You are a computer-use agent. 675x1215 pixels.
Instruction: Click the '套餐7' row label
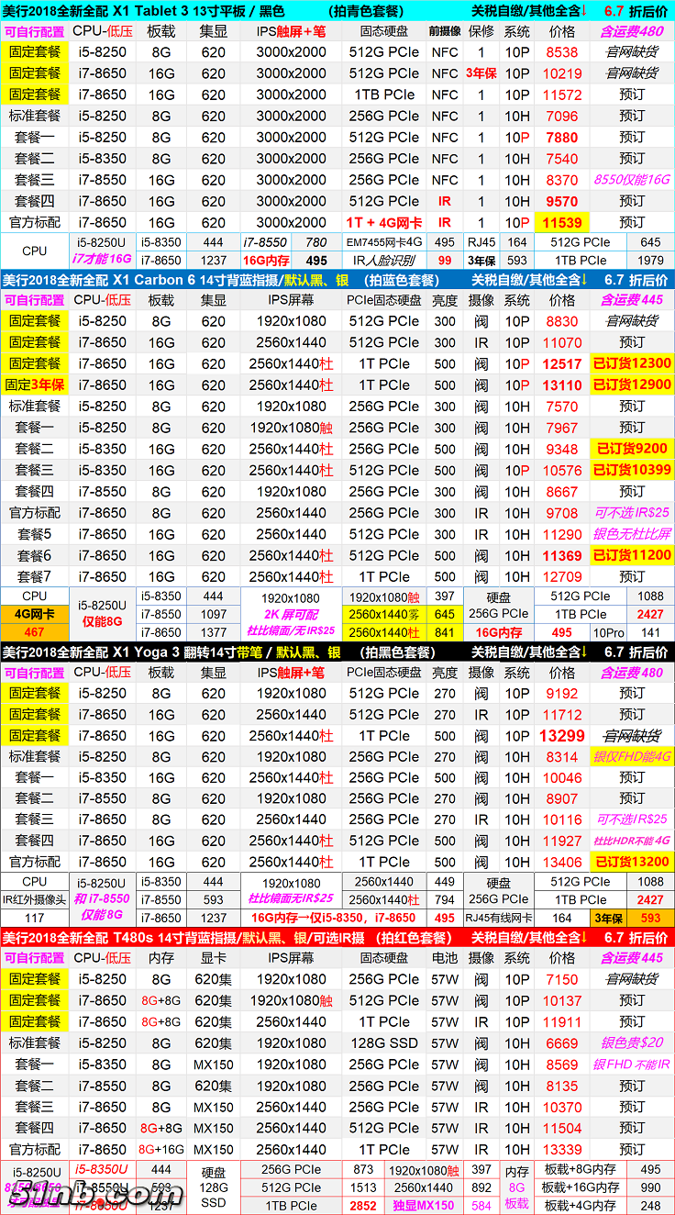coord(35,576)
